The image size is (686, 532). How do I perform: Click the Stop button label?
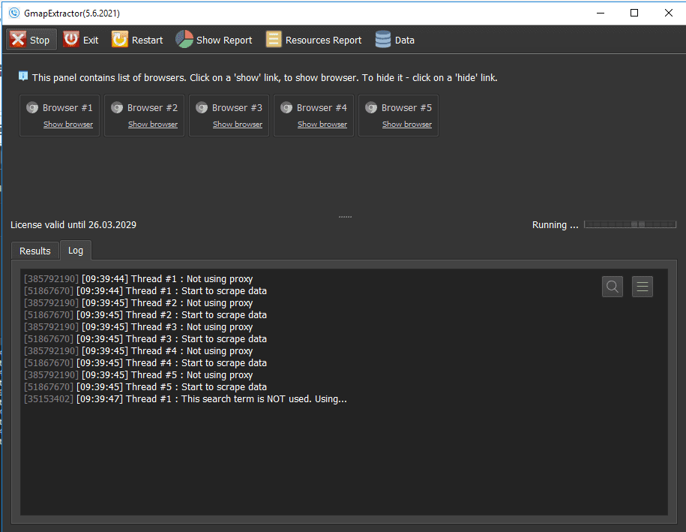40,41
